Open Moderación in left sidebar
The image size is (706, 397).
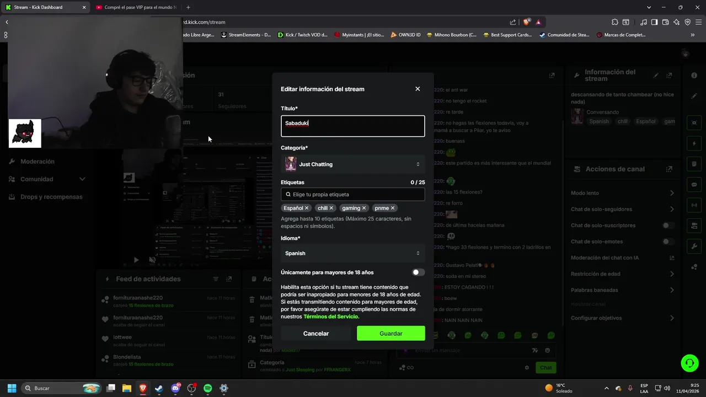coord(38,162)
